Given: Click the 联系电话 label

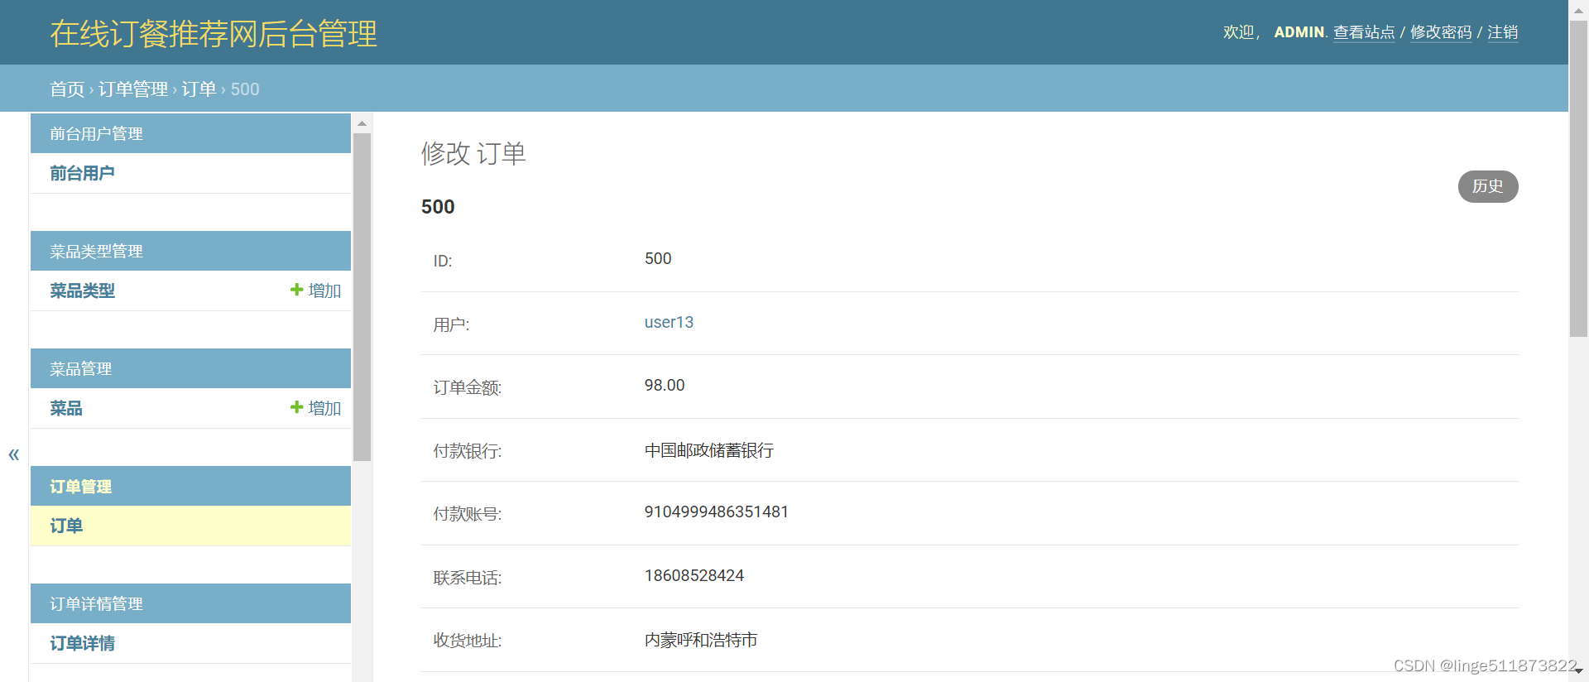Looking at the screenshot, I should pyautogui.click(x=468, y=578).
